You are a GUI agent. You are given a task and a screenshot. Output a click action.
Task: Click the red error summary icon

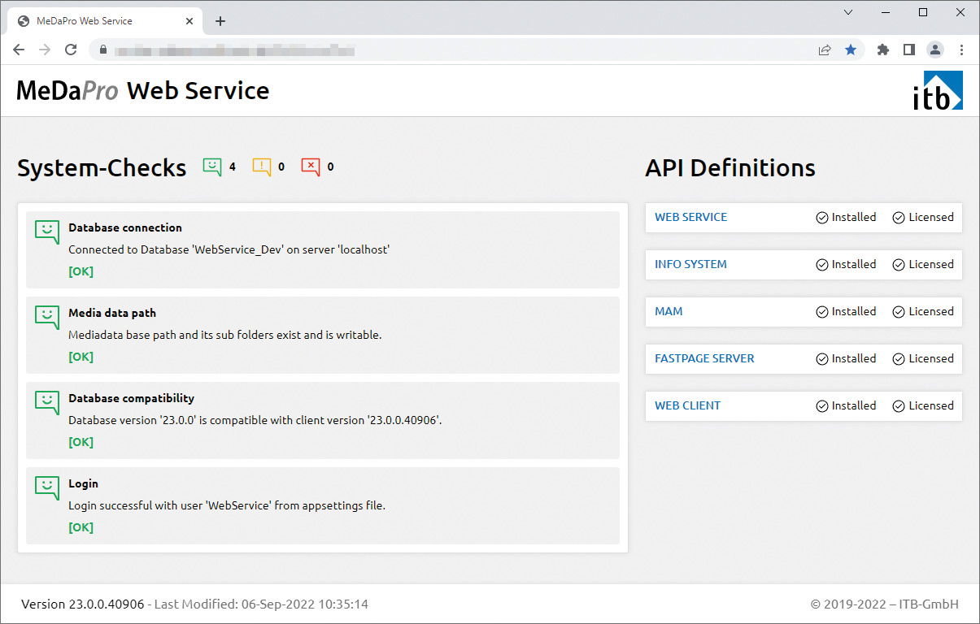pyautogui.click(x=311, y=167)
